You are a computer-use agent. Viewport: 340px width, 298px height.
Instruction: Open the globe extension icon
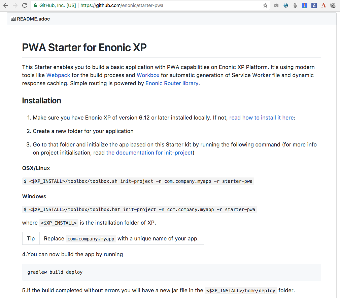tap(286, 5)
